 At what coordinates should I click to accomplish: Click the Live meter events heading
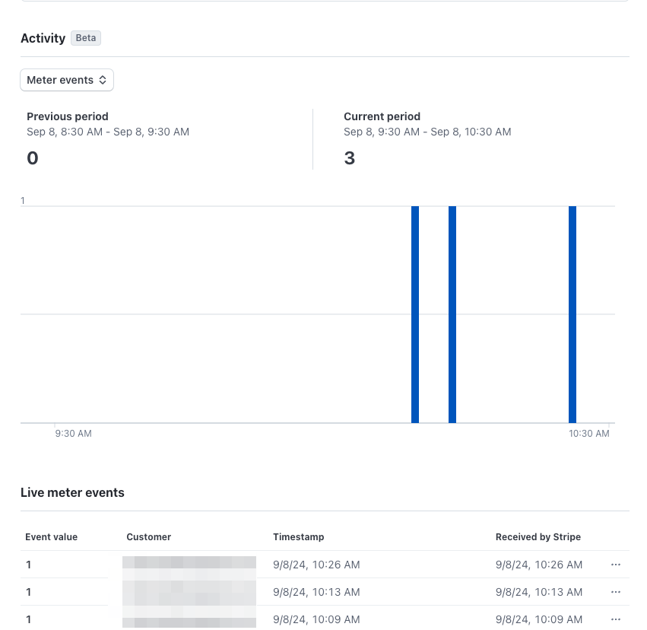pyautogui.click(x=72, y=493)
